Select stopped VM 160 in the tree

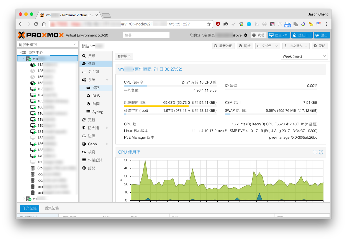(47, 162)
